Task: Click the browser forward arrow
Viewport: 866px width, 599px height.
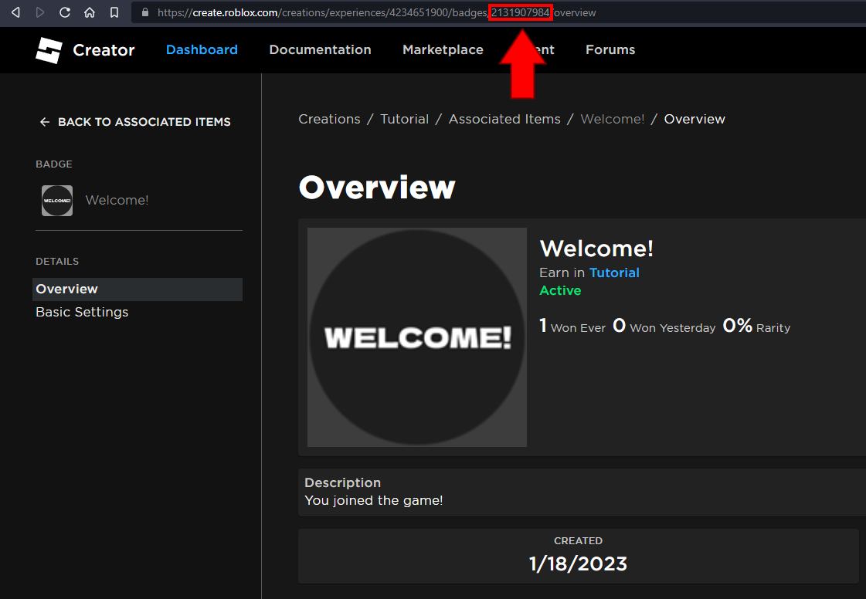Action: [39, 12]
